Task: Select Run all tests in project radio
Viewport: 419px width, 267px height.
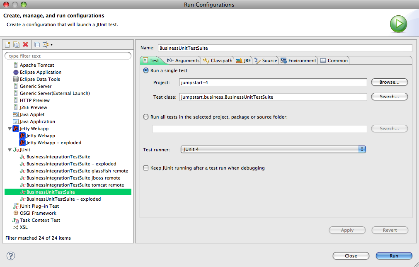Action: (x=146, y=117)
